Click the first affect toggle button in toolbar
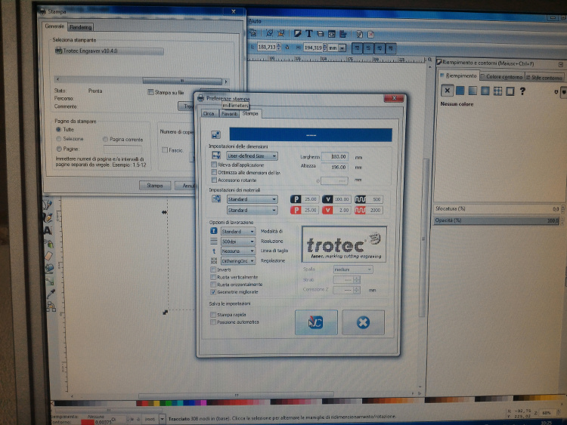The height and width of the screenshot is (425, 567). (x=357, y=48)
